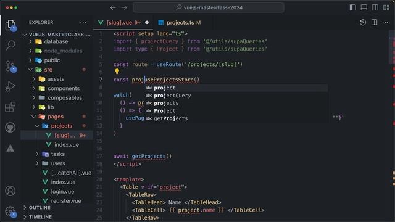Open the Manage settings gear
Image resolution: width=395 pixels, height=222 pixels.
(x=10, y=212)
